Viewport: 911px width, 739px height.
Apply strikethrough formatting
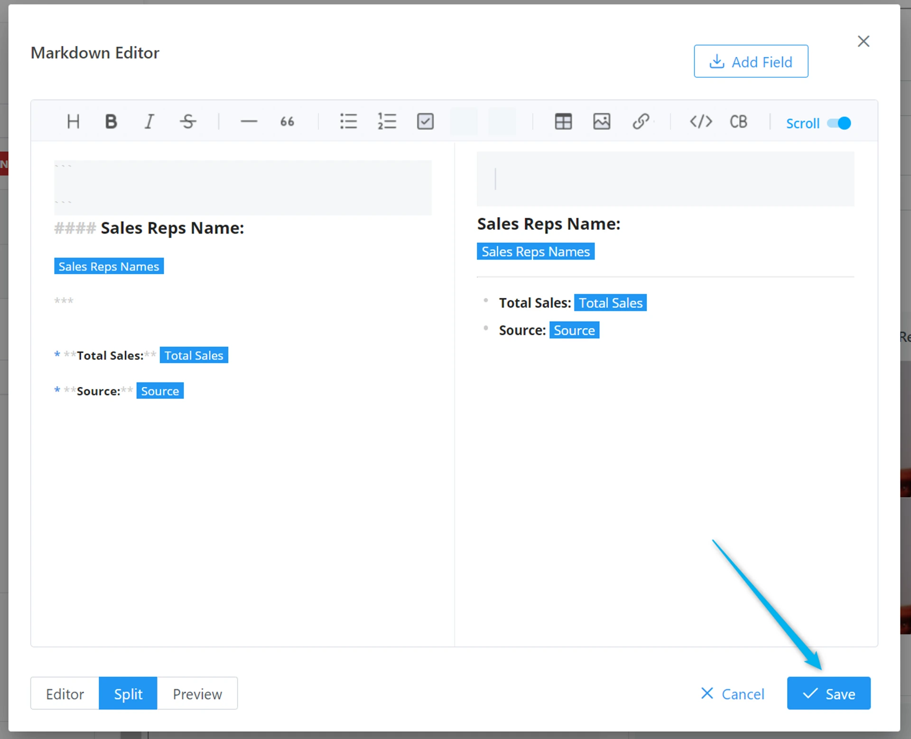[x=188, y=122]
